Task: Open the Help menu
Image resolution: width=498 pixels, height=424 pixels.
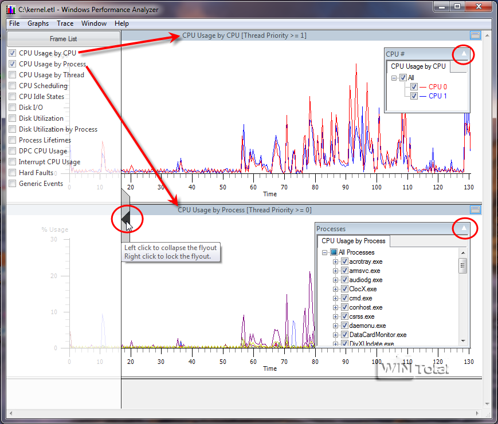Action: (121, 23)
